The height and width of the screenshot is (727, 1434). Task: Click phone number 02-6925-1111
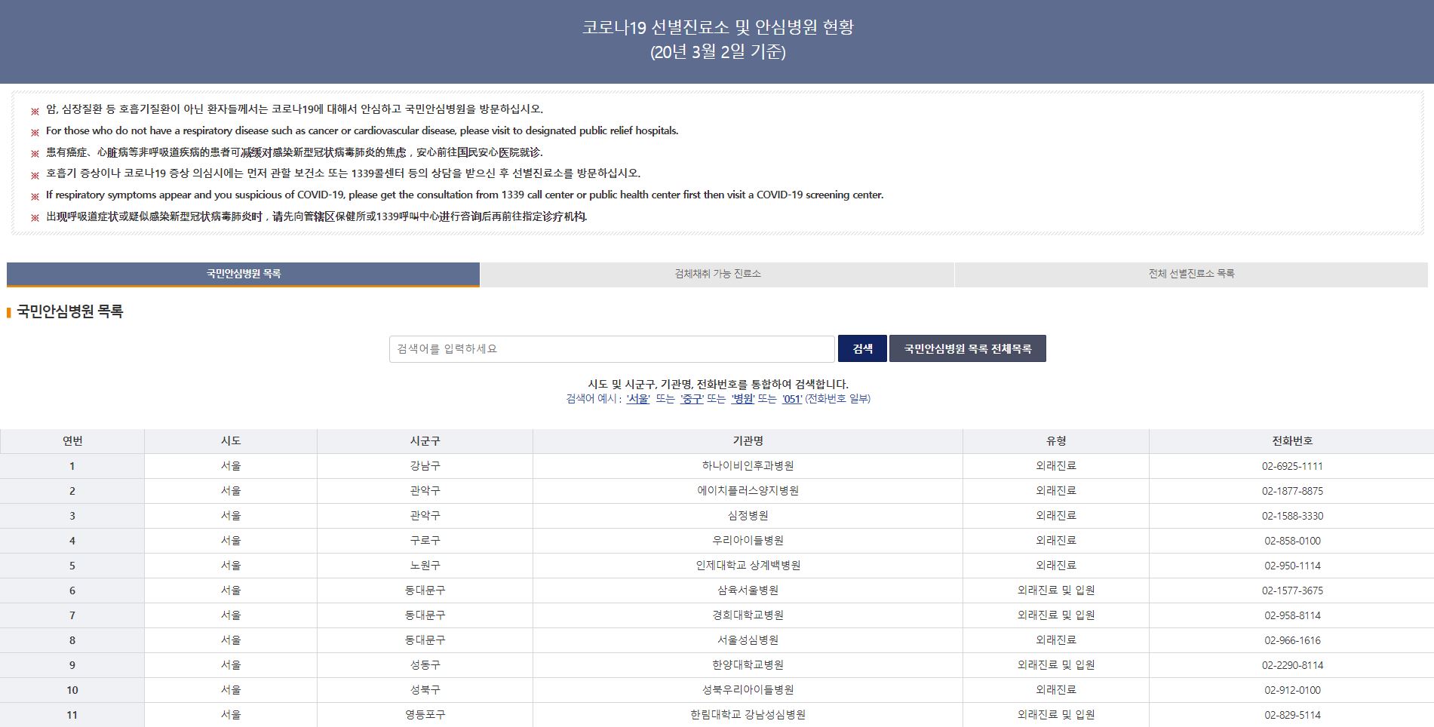pyautogui.click(x=1292, y=466)
